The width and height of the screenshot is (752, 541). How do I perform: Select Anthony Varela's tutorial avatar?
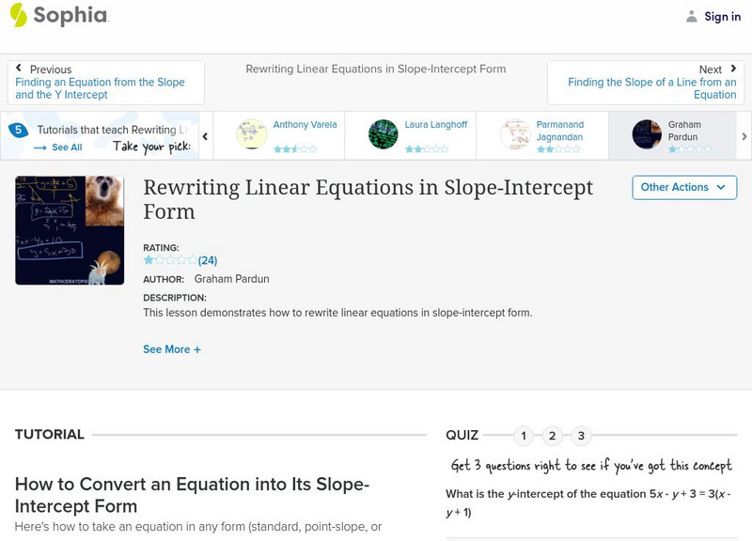point(252,134)
